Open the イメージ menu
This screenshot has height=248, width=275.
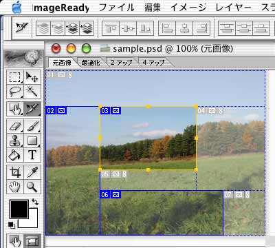click(188, 8)
